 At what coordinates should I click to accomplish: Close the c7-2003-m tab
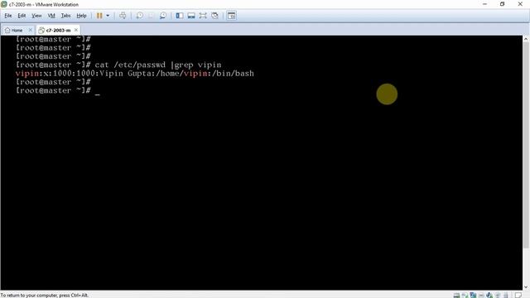click(76, 30)
